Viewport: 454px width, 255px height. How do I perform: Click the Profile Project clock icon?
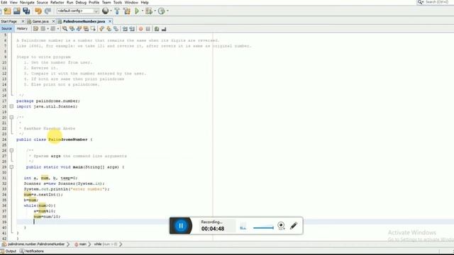pos(162,11)
